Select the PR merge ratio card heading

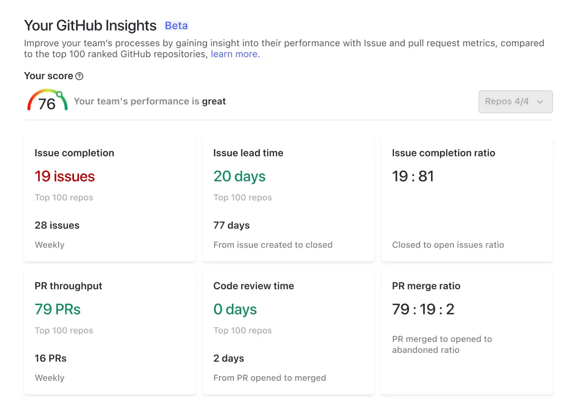426,286
